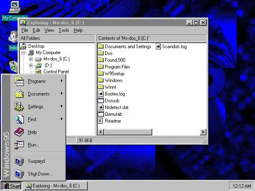Select the (D:) label in folder tree

(x=48, y=65)
